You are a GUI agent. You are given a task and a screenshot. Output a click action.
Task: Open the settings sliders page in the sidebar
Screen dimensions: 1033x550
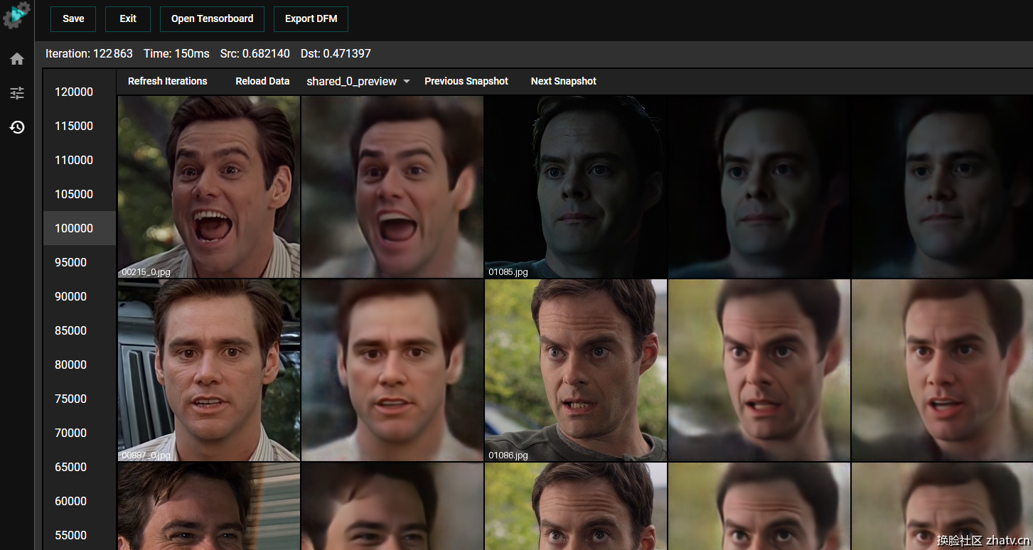17,93
